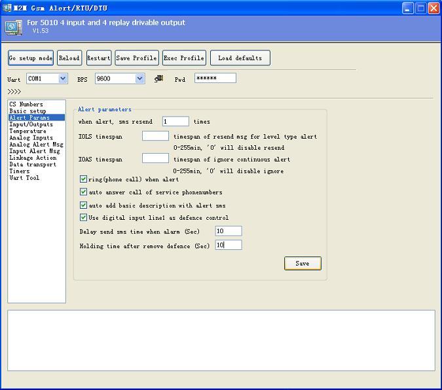This screenshot has width=442, height=390.
Task: Toggle ring (phone call) when alert checkbox
Action: pyautogui.click(x=83, y=179)
